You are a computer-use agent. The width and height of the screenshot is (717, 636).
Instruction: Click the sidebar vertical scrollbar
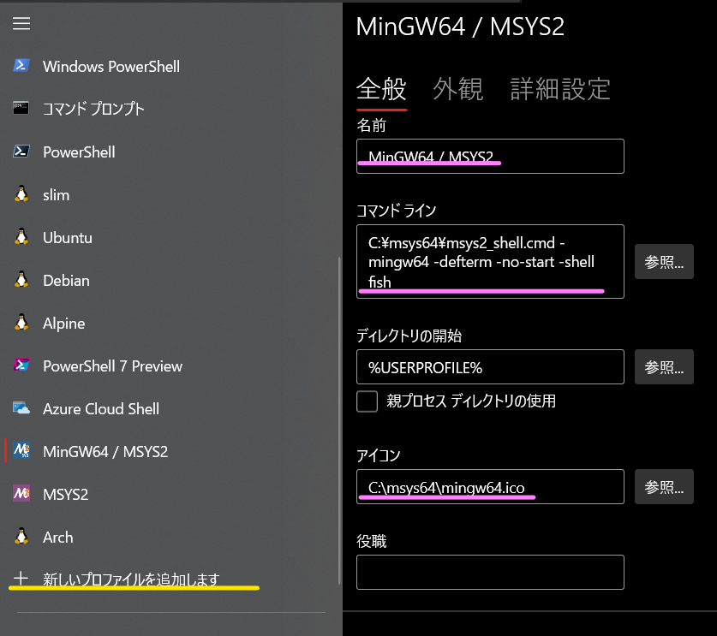(339, 420)
